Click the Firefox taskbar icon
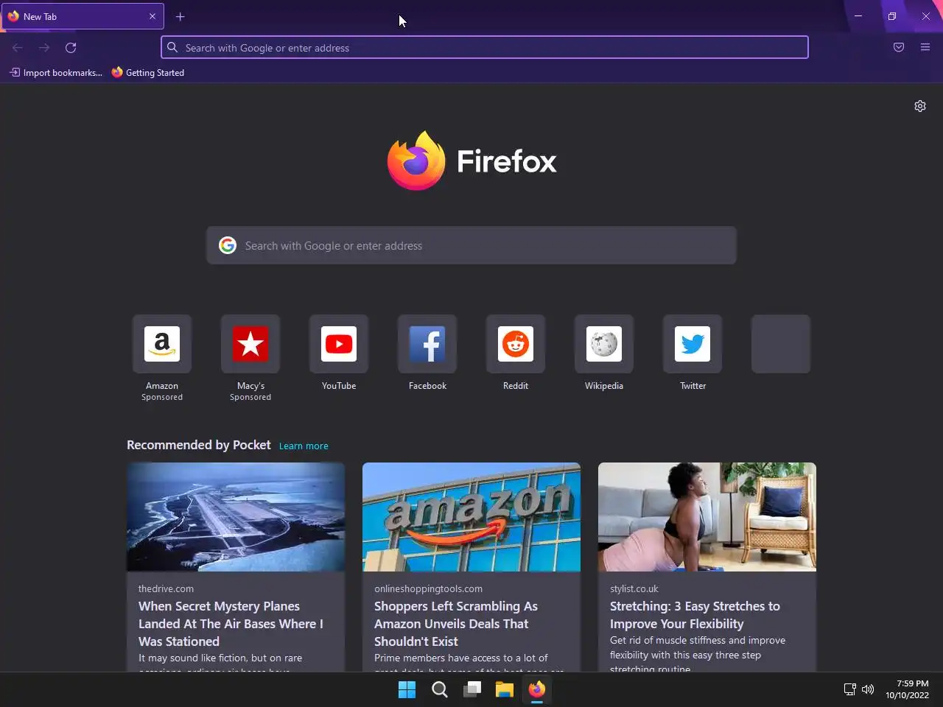The height and width of the screenshot is (707, 943). coord(536,689)
